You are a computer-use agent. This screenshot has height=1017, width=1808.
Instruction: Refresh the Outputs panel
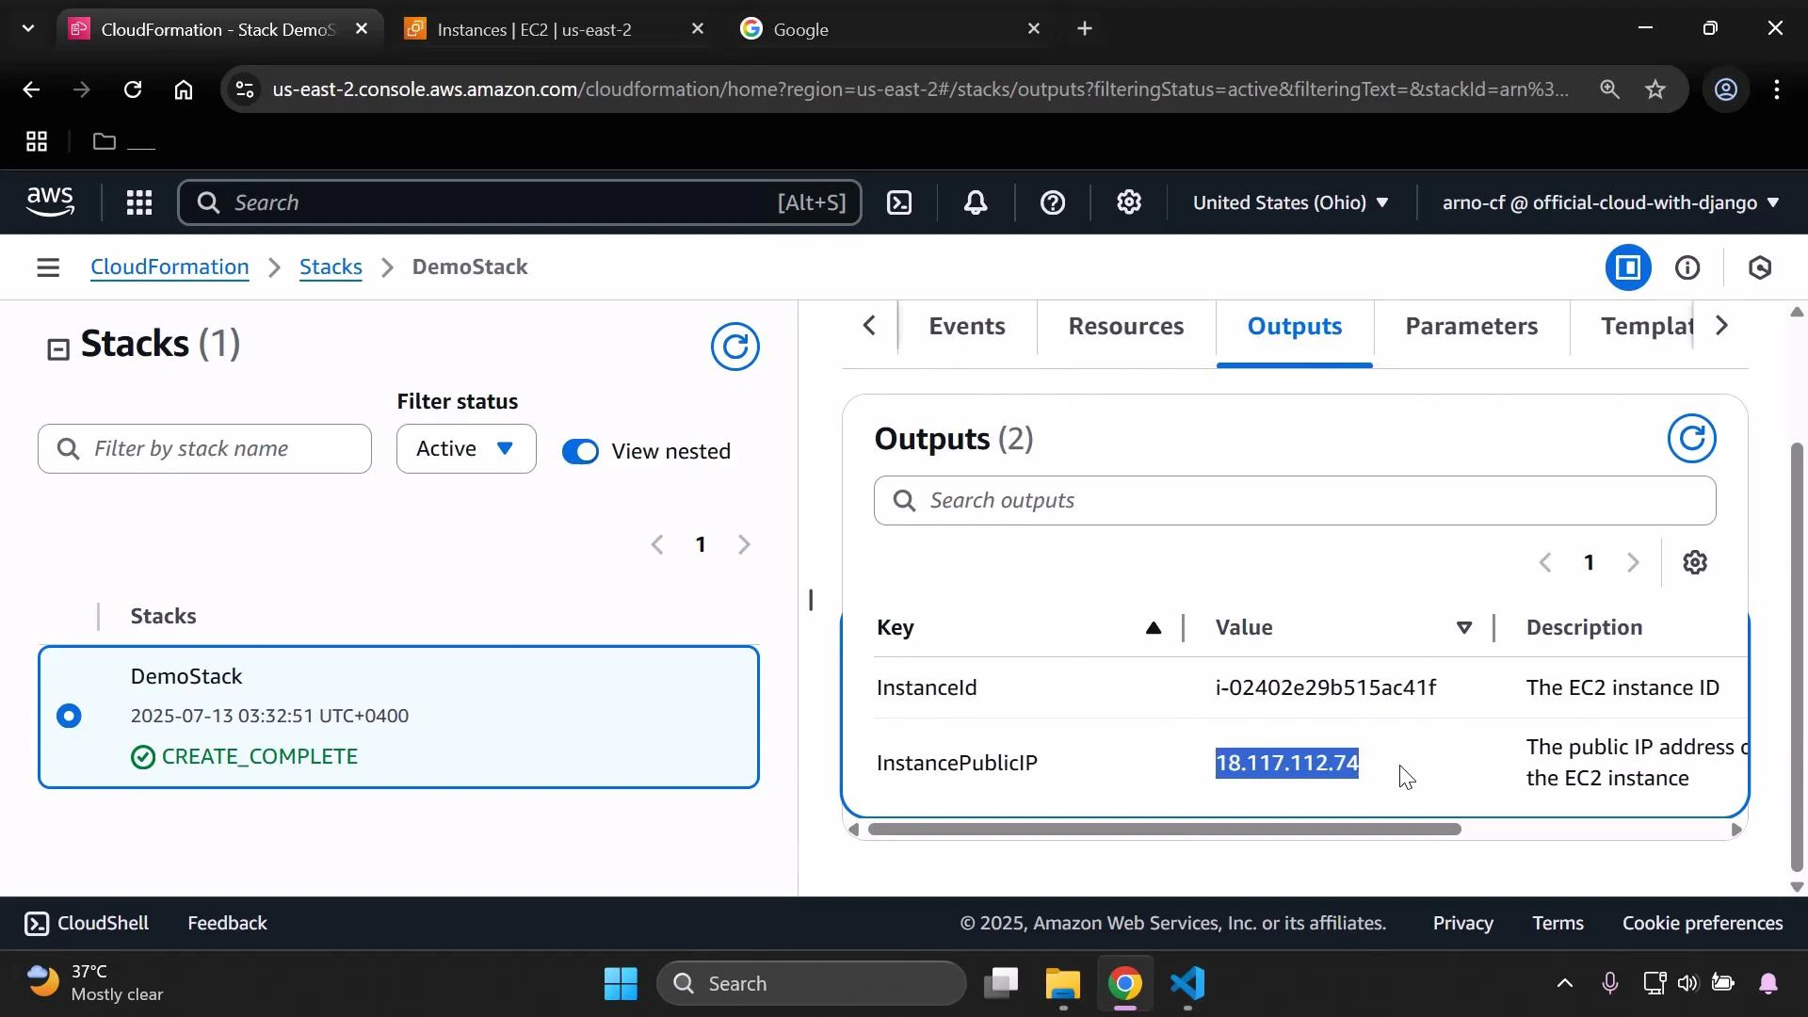tap(1691, 438)
